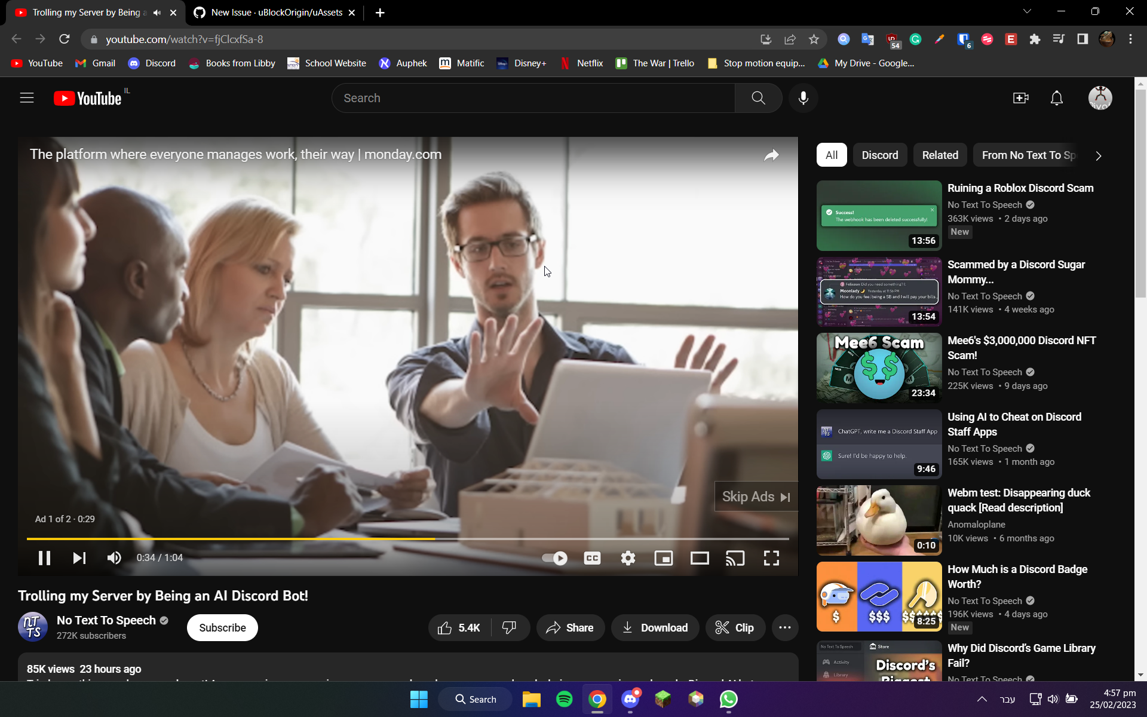Enable subtitles with the CC icon
The image size is (1147, 717).
(592, 558)
